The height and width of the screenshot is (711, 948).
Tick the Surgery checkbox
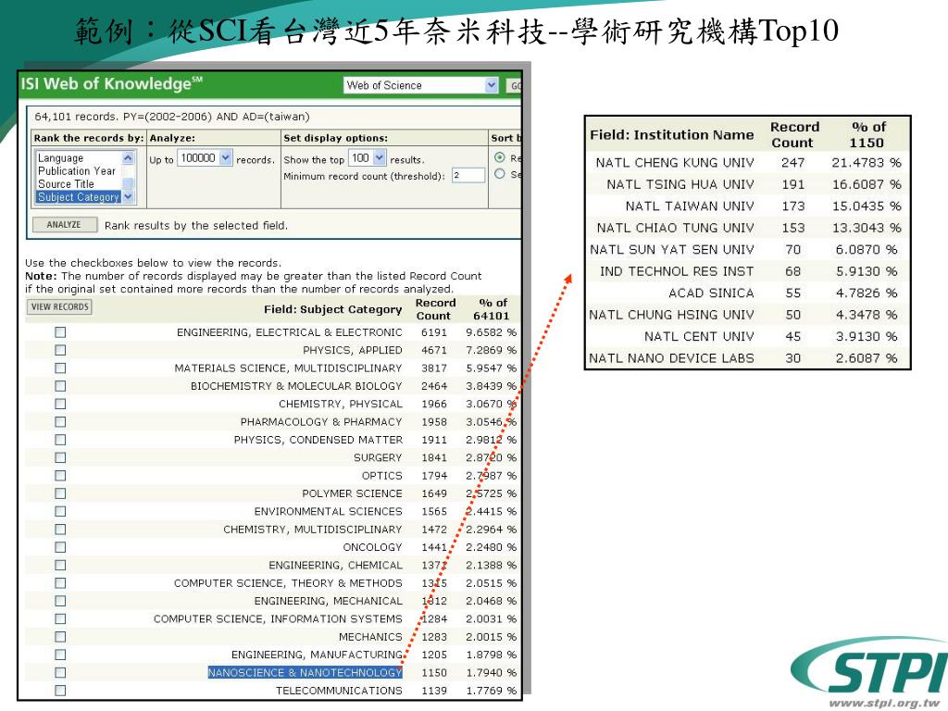[x=60, y=457]
